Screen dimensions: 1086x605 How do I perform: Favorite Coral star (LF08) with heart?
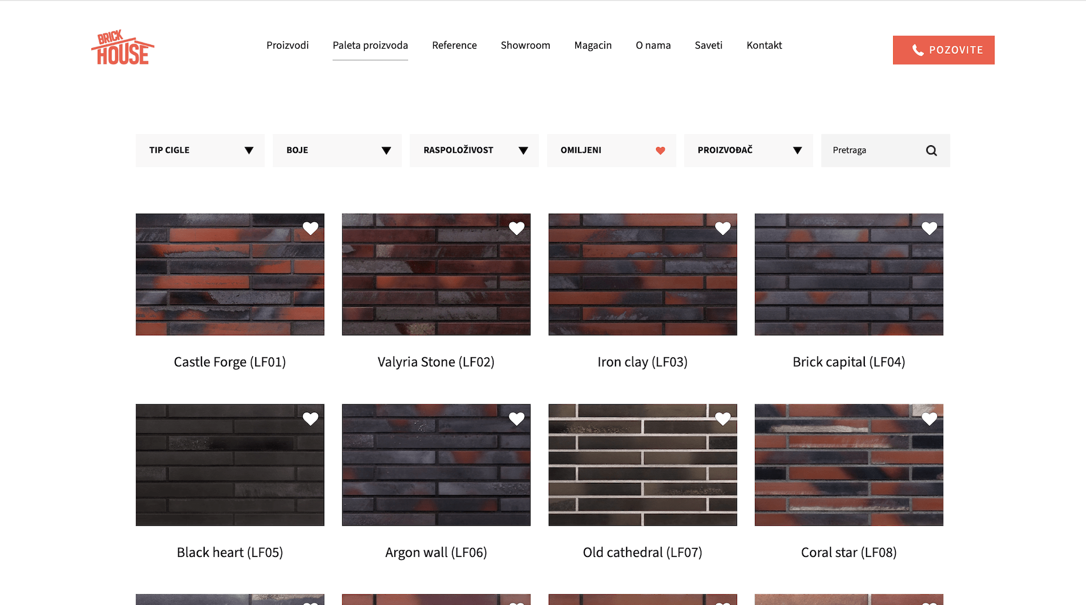929,419
